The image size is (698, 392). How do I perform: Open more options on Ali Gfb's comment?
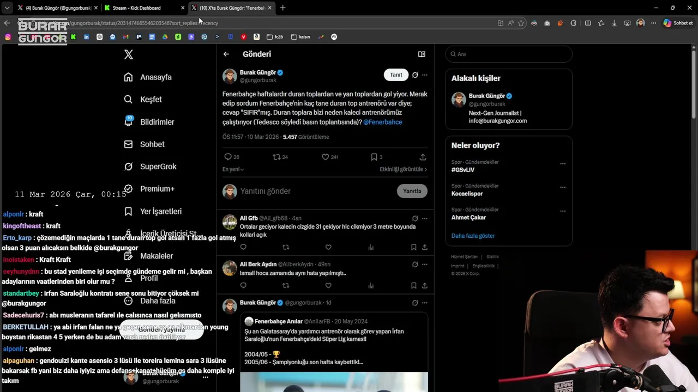point(425,218)
